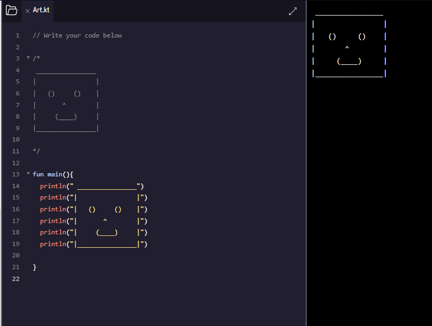Expand the editor to fullscreen
This screenshot has height=326, width=432.
pos(293,10)
